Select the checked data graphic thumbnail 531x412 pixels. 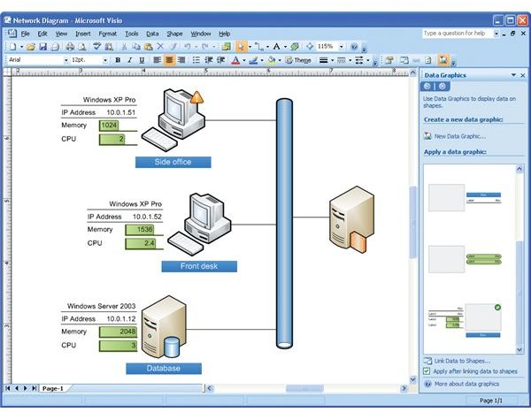pyautogui.click(x=465, y=321)
